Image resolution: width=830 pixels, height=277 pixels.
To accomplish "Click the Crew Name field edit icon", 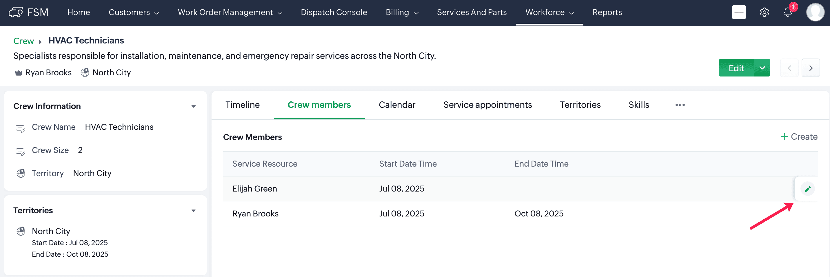I will tap(20, 128).
